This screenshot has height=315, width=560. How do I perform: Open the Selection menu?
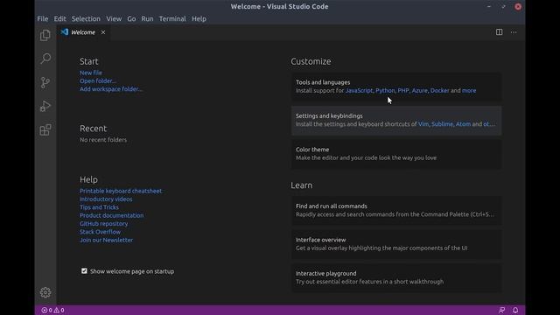(86, 18)
